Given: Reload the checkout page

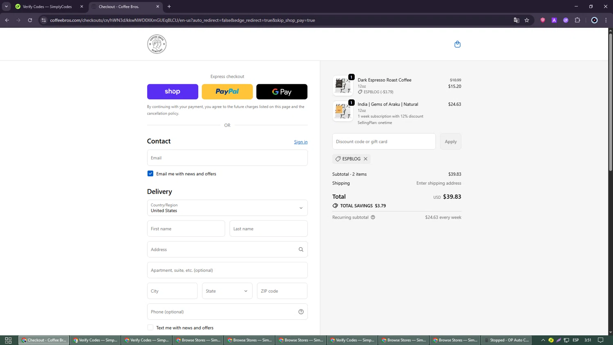Looking at the screenshot, I should [30, 20].
